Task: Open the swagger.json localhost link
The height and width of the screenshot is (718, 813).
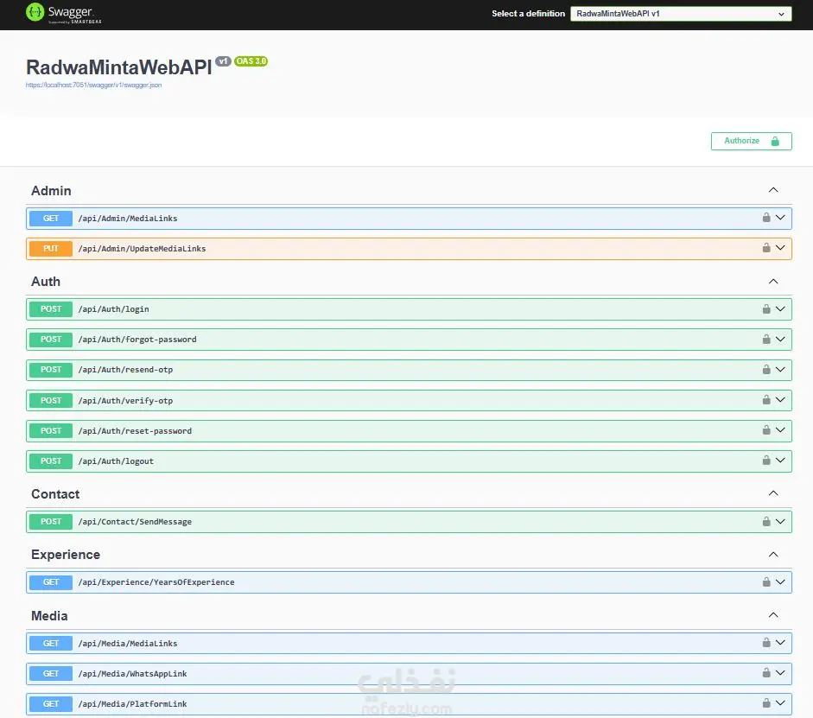Action: pos(94,85)
